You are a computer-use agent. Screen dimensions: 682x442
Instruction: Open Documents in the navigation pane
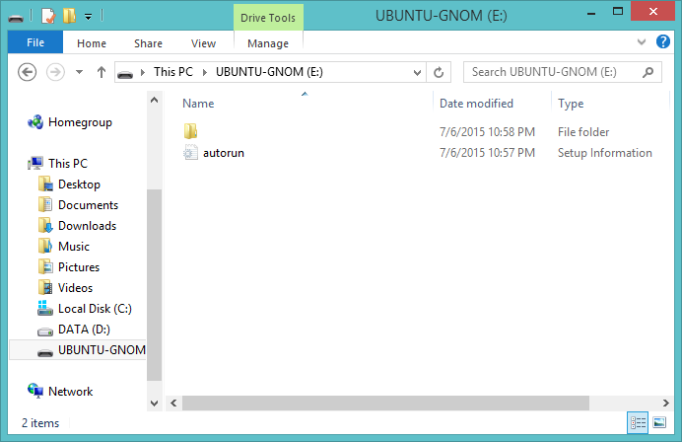coord(89,205)
